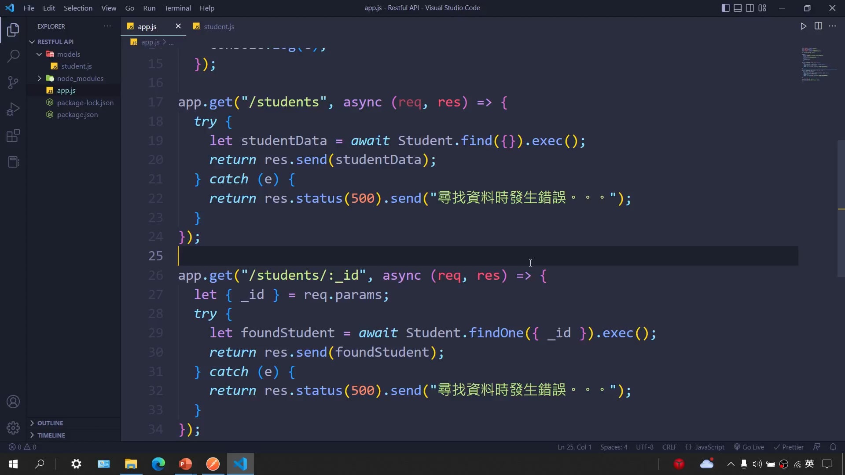
Task: Split the editor to the right
Action: 818,26
